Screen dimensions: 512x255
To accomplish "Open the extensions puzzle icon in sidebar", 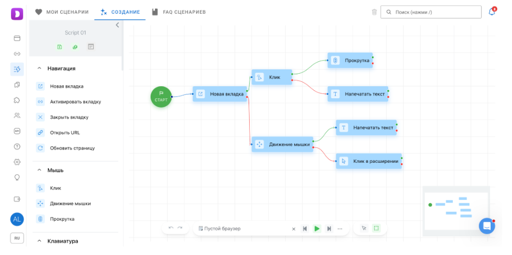I will pos(17,100).
